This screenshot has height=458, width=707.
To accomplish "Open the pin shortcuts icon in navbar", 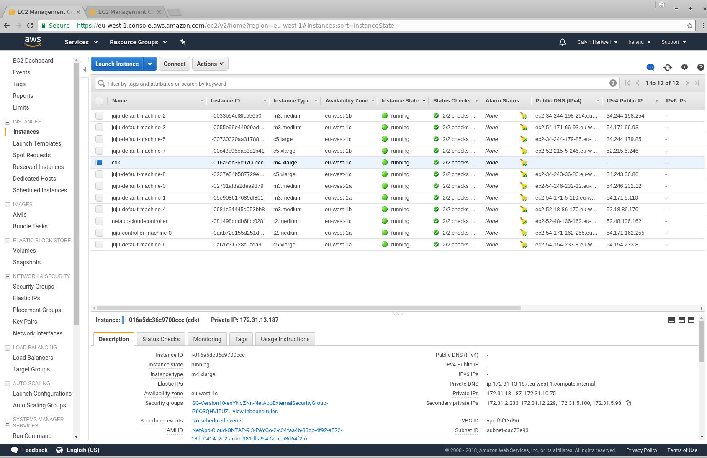I will coord(183,42).
